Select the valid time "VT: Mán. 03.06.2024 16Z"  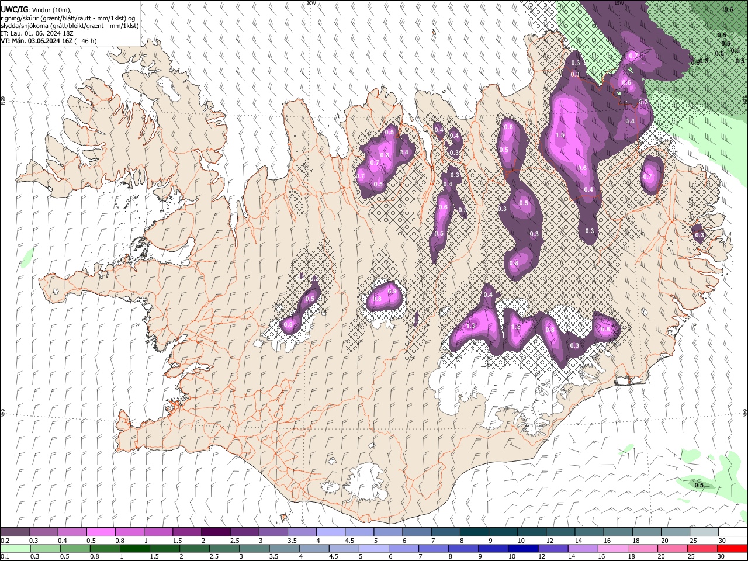coord(36,41)
